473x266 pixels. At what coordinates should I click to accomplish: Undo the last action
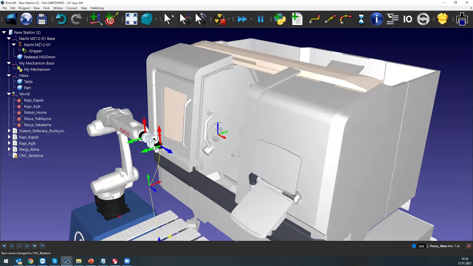click(61, 19)
